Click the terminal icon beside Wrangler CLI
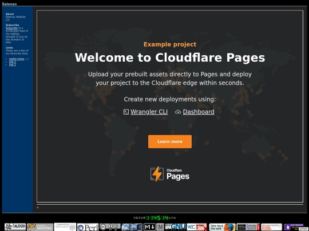This screenshot has width=309, height=231. [x=126, y=112]
